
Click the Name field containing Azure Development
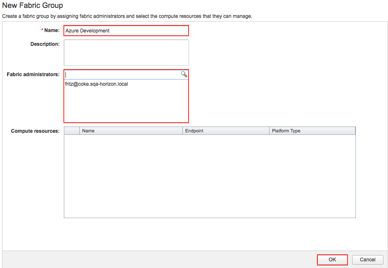pos(126,31)
